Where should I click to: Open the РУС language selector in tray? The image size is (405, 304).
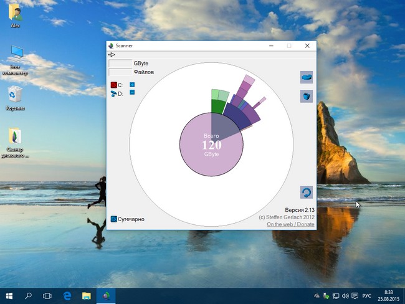367,295
